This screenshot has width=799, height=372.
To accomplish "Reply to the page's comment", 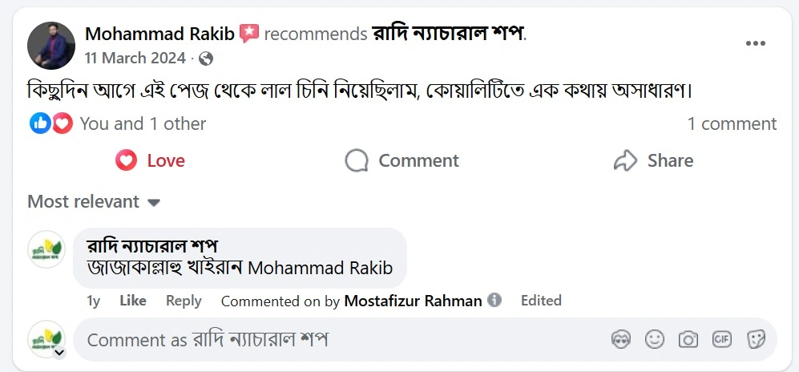I will (x=184, y=301).
